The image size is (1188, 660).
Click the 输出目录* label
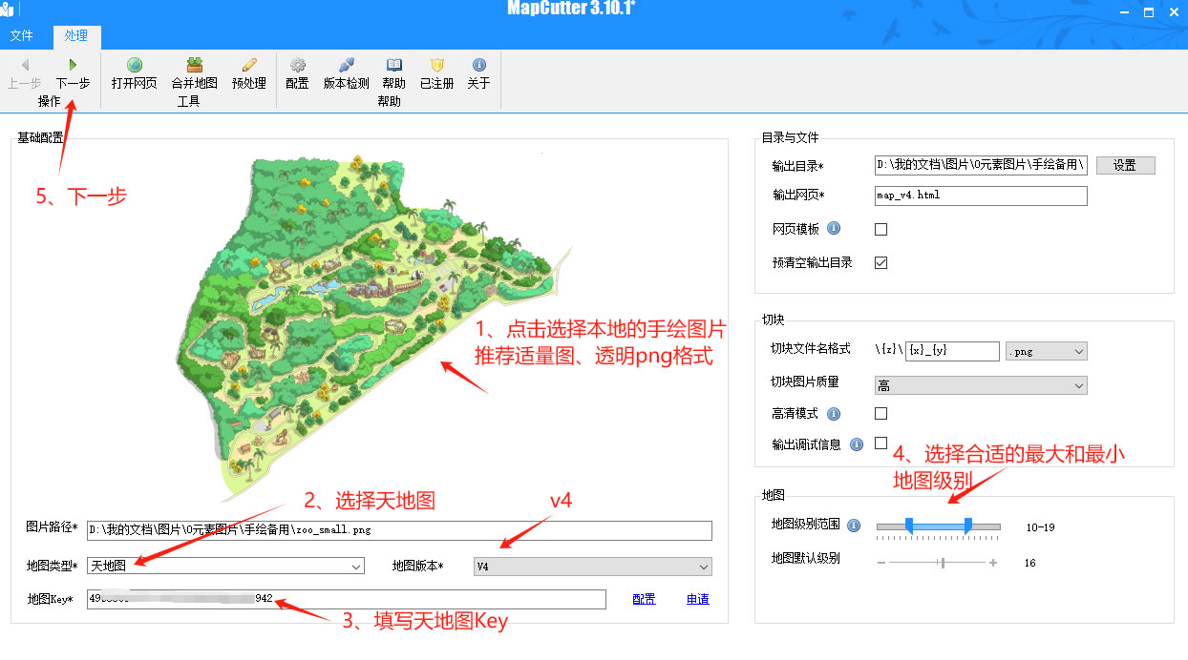tap(797, 166)
